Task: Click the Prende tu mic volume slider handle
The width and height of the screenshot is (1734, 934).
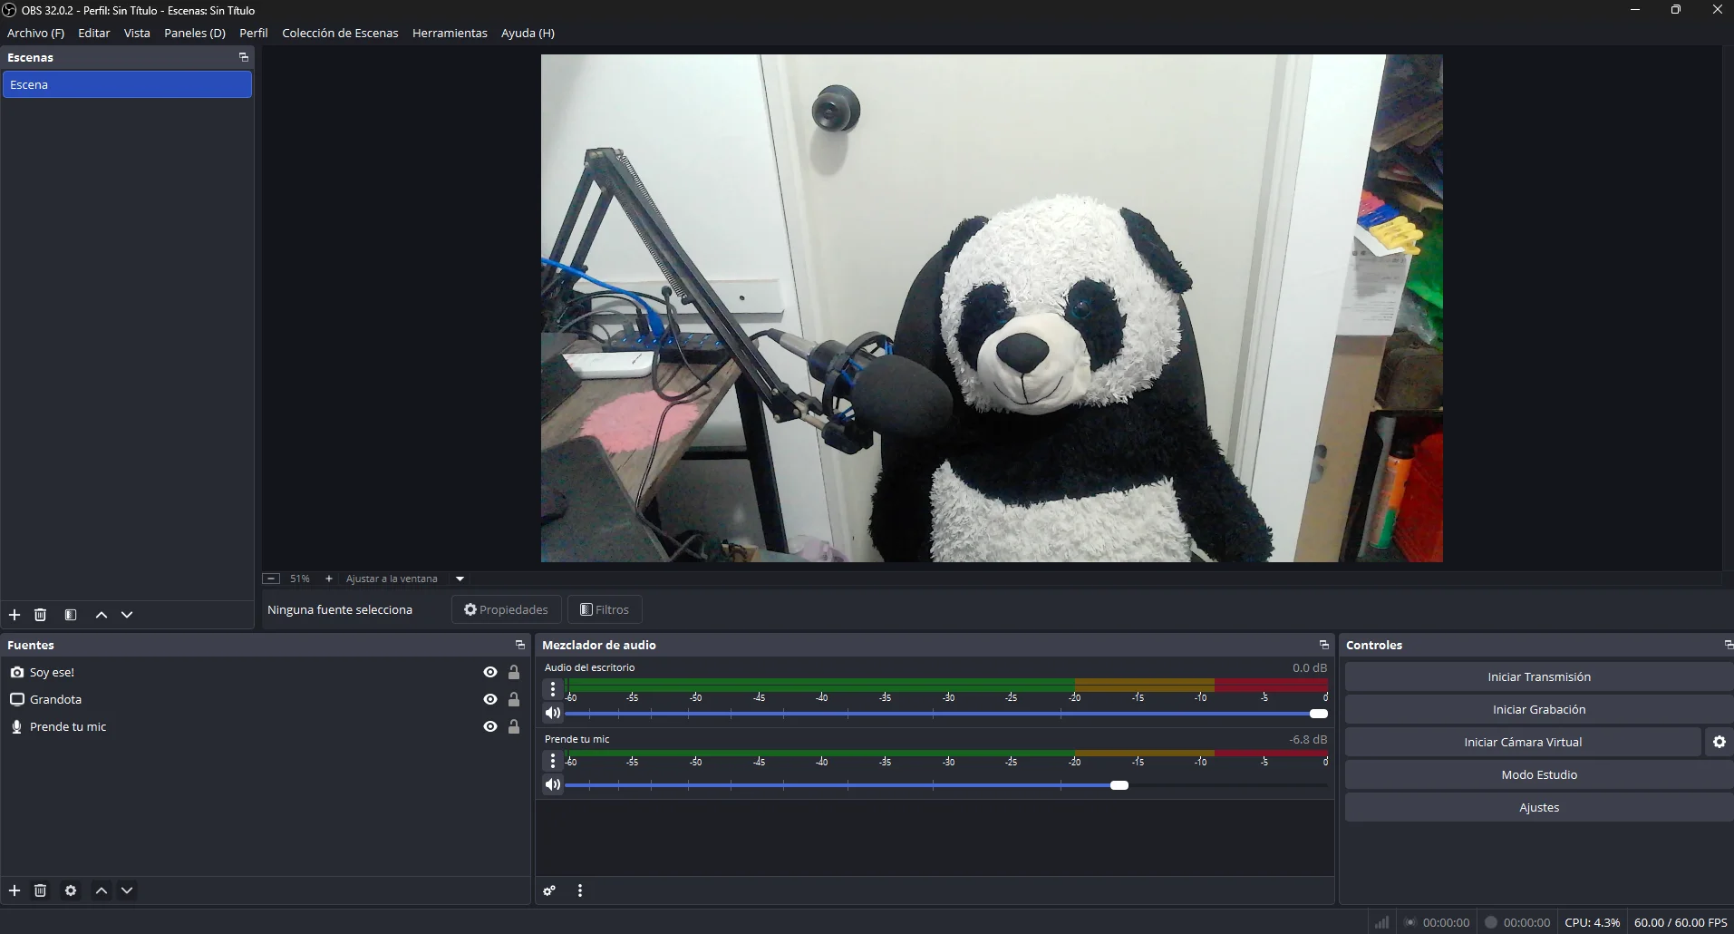Action: 1119,785
